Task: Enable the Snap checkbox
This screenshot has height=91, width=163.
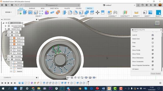Action: tap(153, 42)
